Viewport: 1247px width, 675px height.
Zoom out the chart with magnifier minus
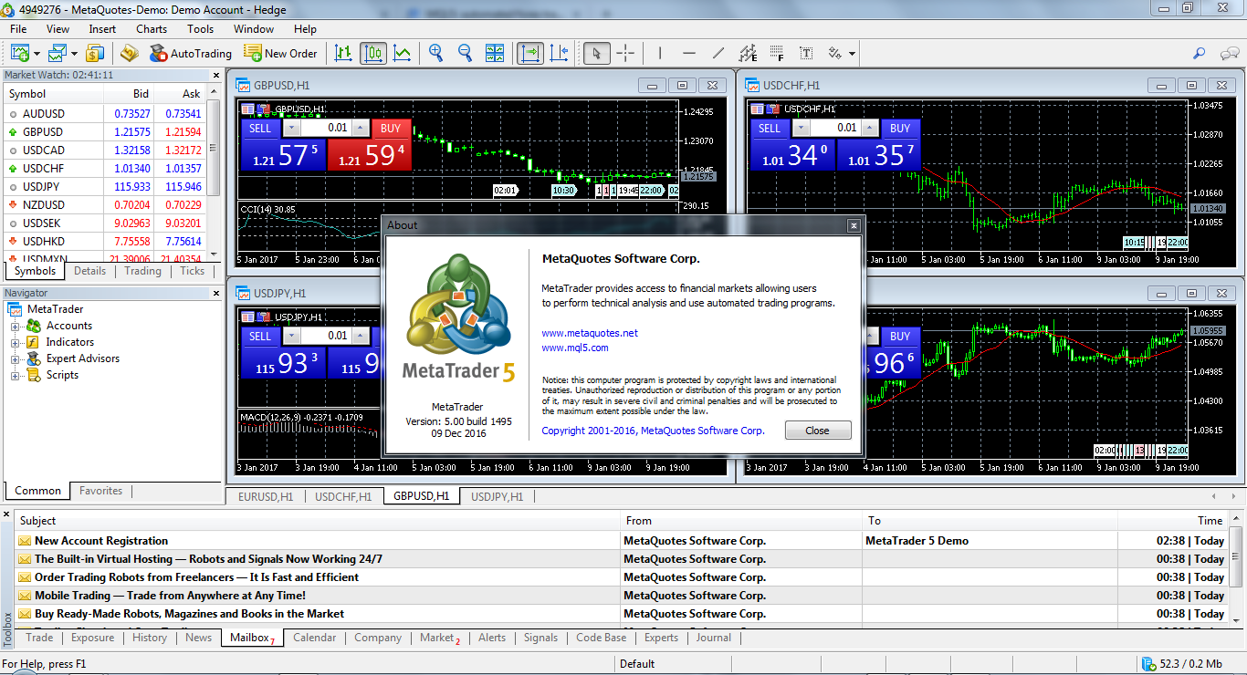465,53
